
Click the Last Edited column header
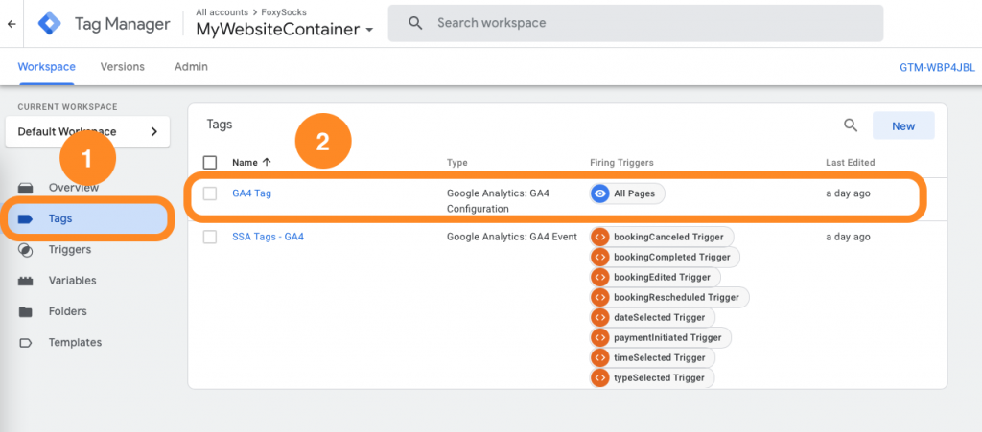pyautogui.click(x=851, y=163)
